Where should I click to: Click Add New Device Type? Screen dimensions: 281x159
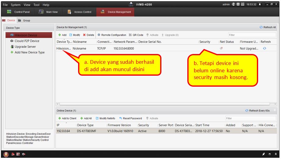point(27,52)
